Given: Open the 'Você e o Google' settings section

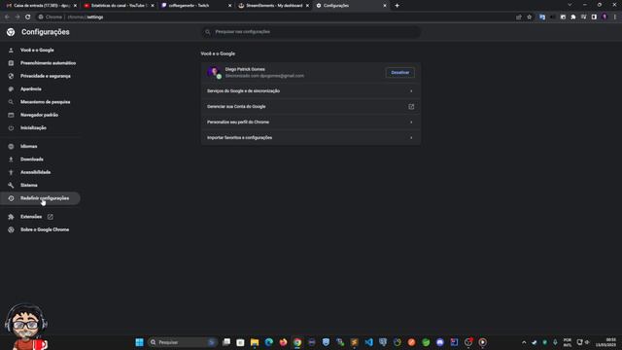Looking at the screenshot, I should point(37,50).
